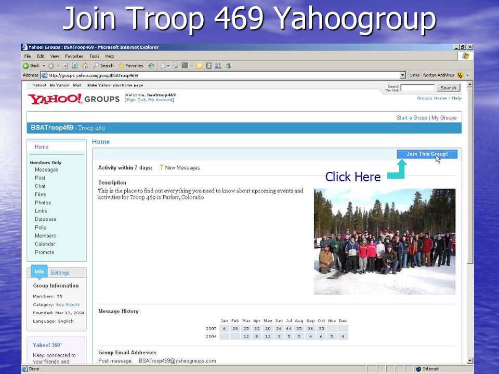The image size is (499, 374).
Task: Click the troop group photo
Action: point(385,242)
